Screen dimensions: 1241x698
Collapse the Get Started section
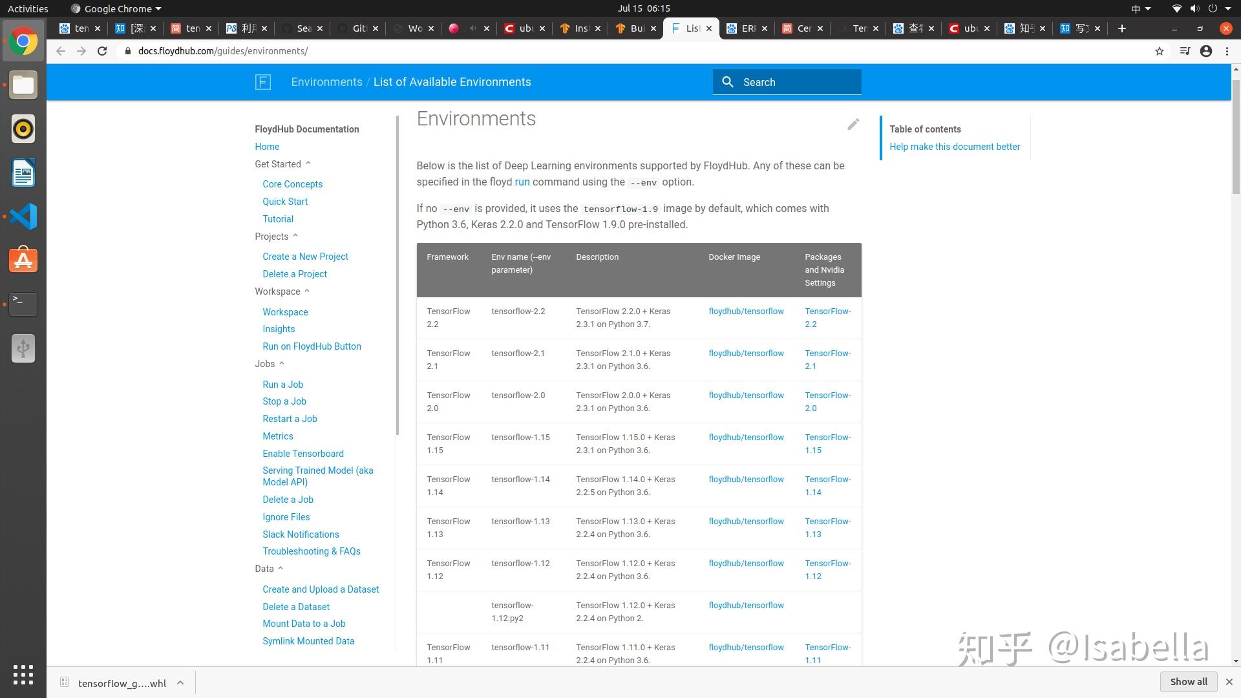point(308,164)
